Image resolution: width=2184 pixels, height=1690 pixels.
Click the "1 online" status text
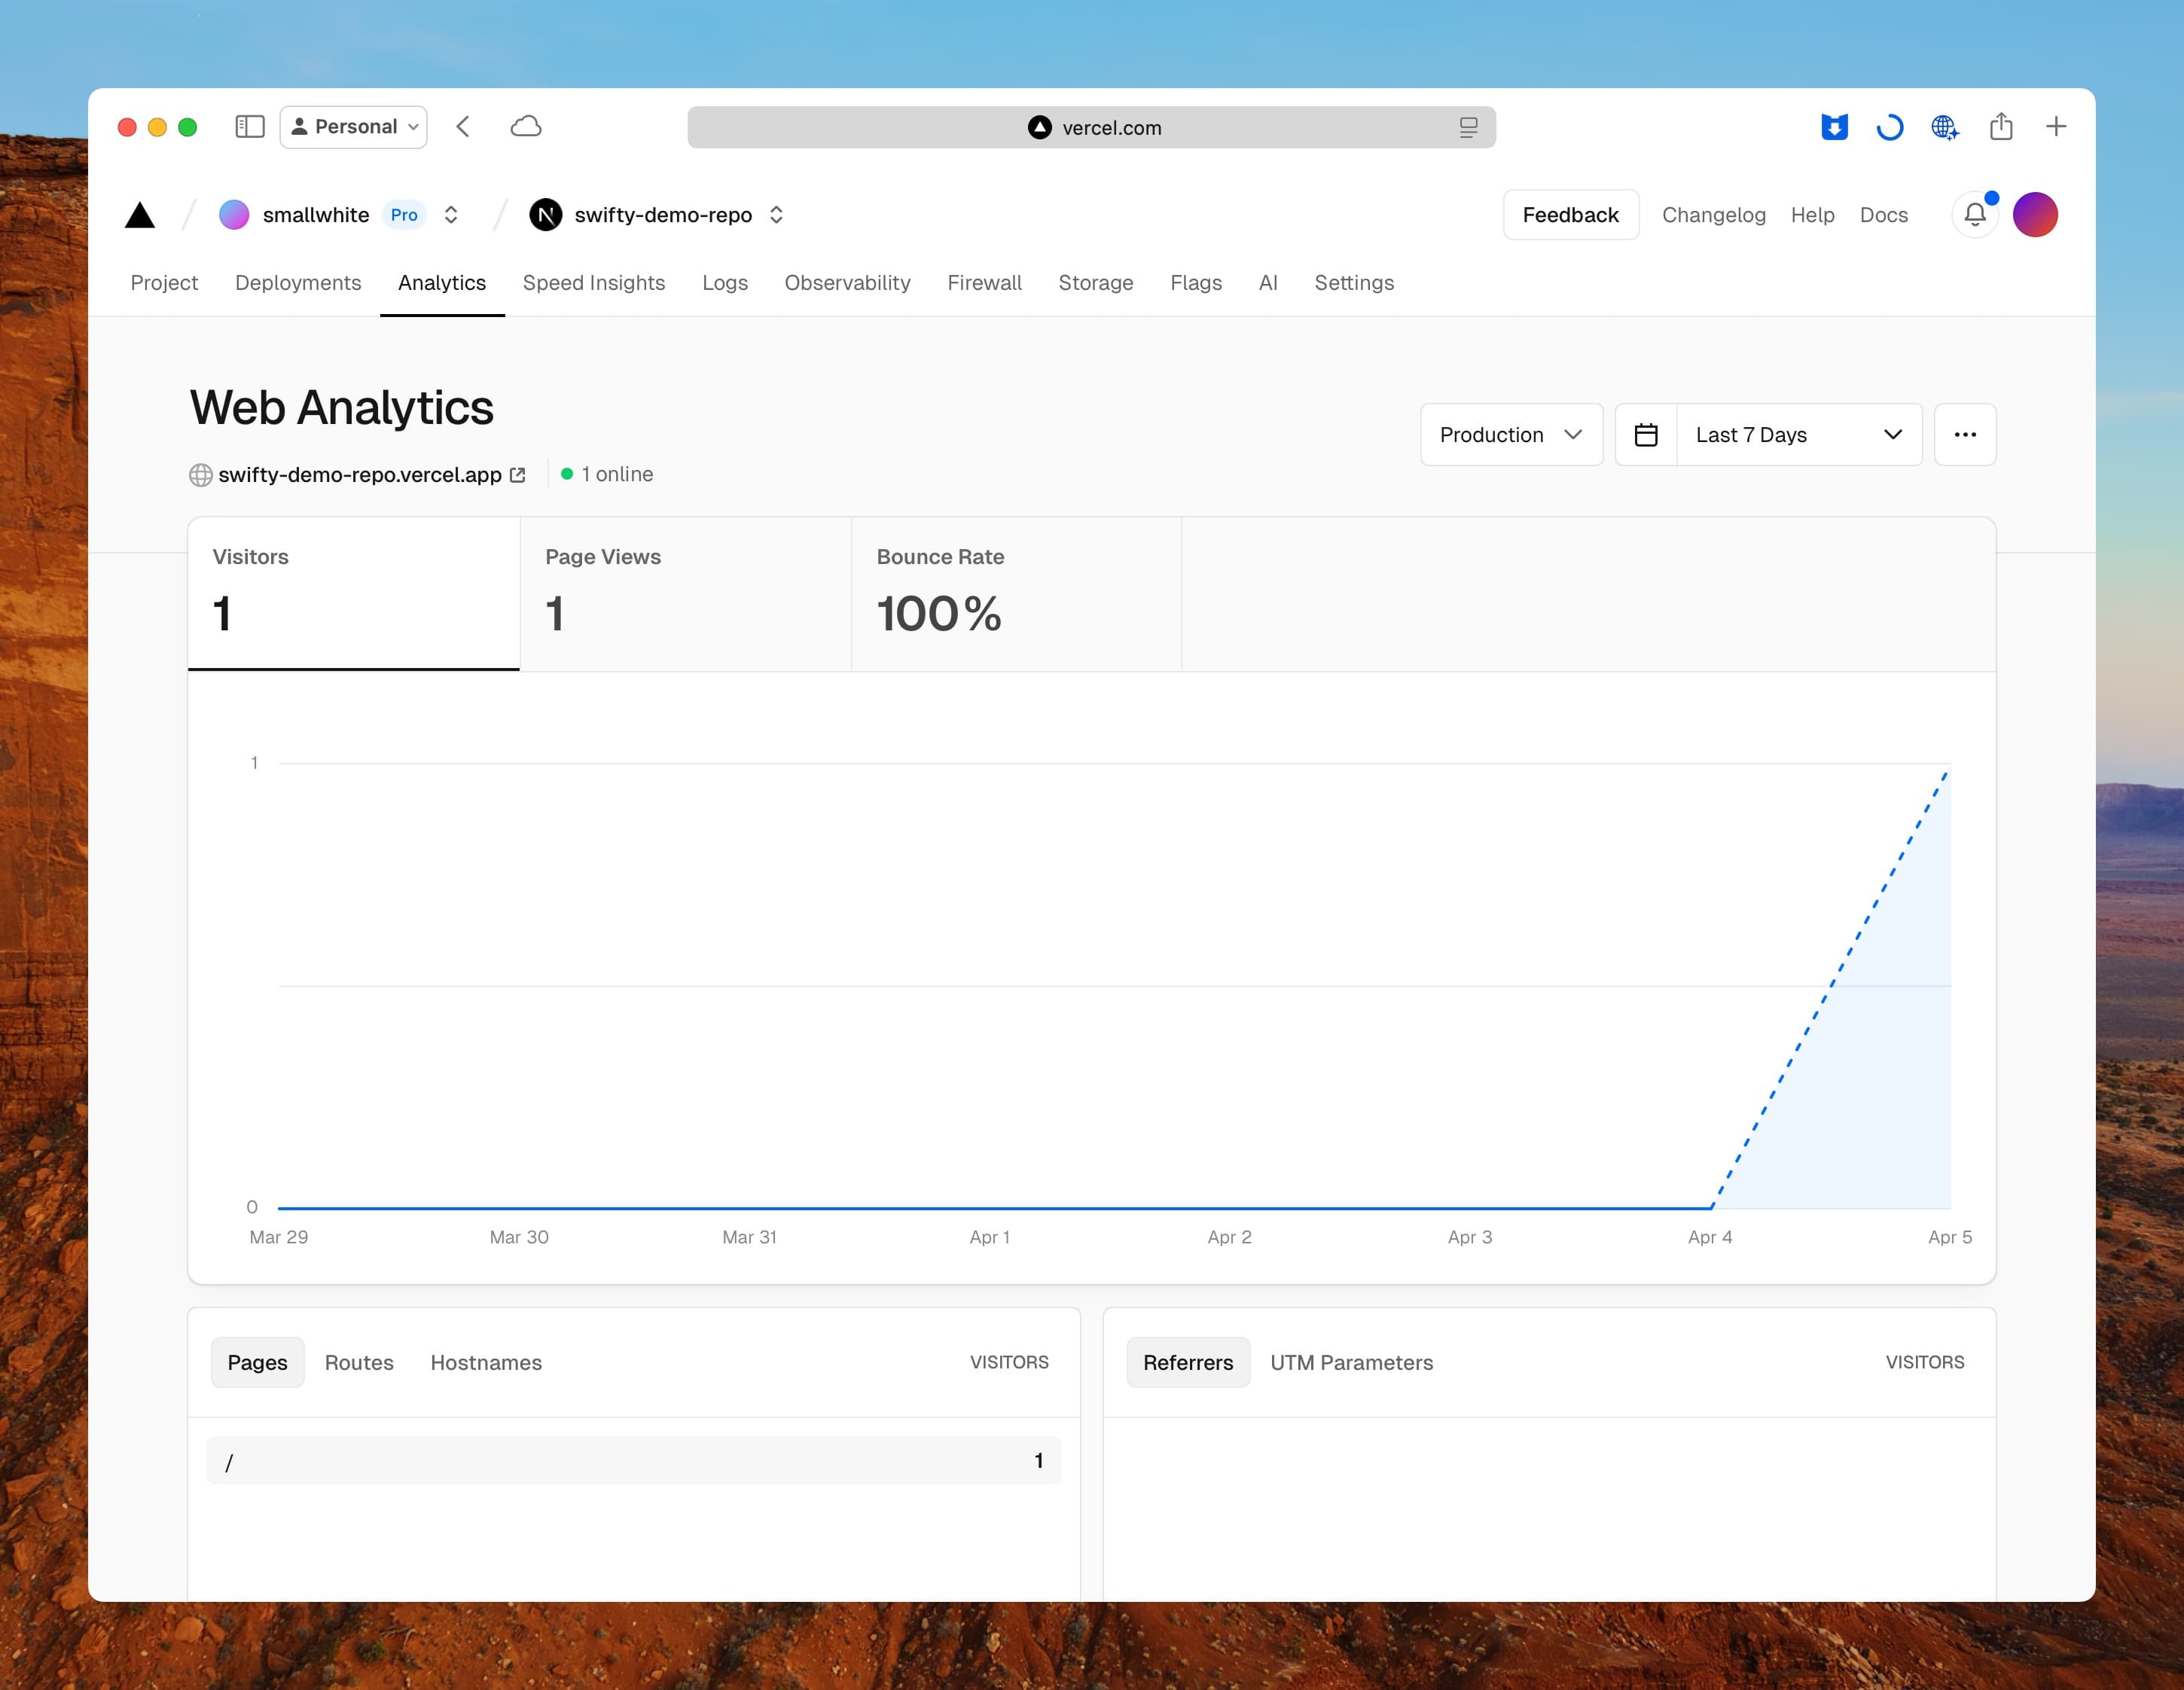tap(617, 474)
